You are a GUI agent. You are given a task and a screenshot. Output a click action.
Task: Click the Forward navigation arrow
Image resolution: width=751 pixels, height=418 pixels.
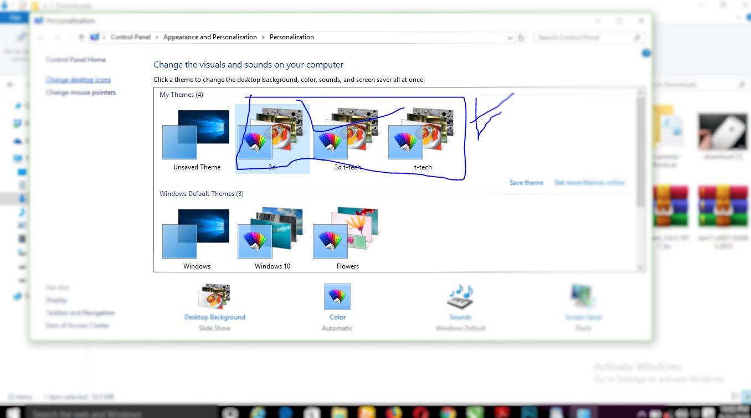57,37
